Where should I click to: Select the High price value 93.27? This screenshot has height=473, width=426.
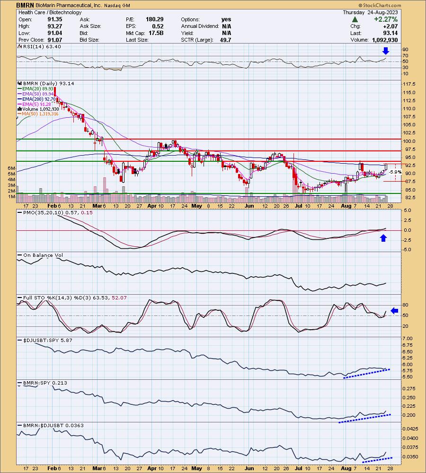pos(54,26)
